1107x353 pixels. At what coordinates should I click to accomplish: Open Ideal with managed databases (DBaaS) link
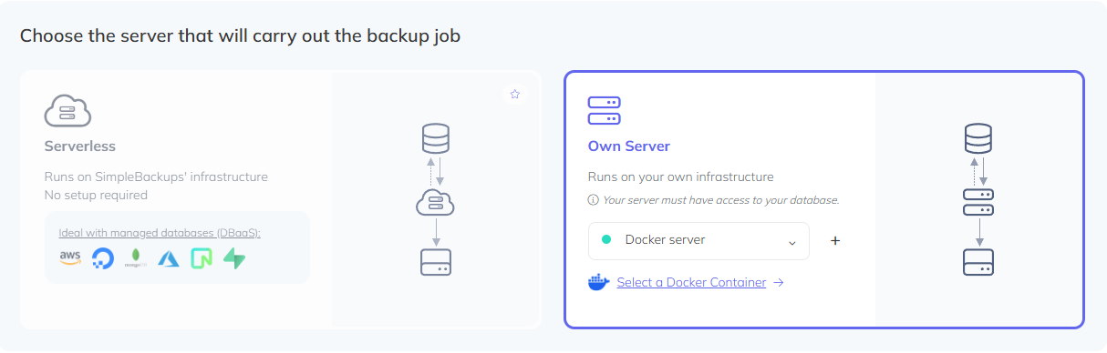160,233
